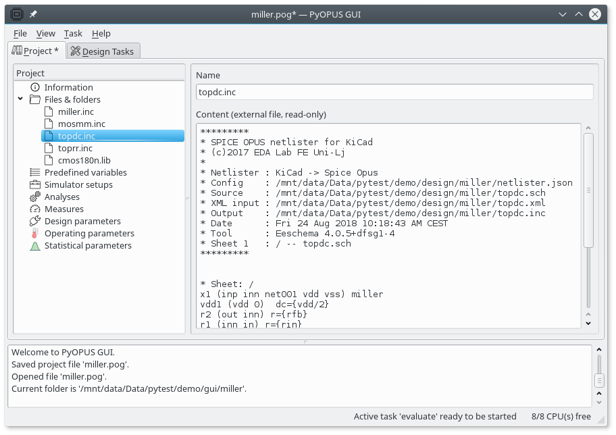Select toprr.inc file entry
This screenshot has width=616, height=435.
click(x=75, y=148)
